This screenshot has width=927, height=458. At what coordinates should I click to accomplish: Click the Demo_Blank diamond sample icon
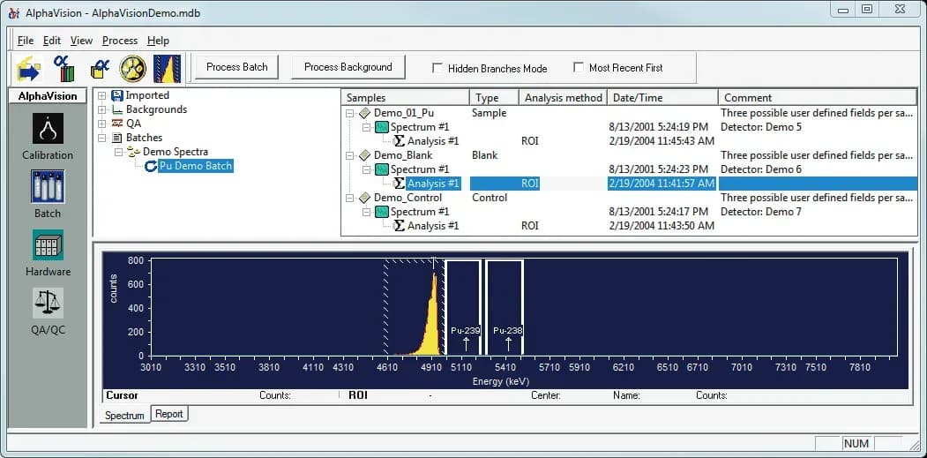[365, 155]
